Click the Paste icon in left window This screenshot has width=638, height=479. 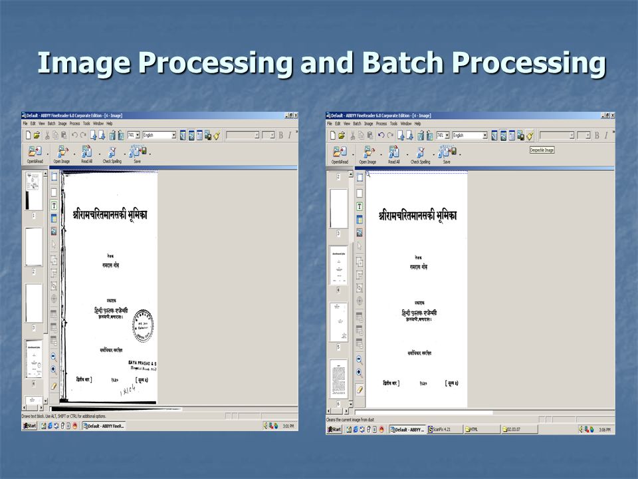[64, 135]
